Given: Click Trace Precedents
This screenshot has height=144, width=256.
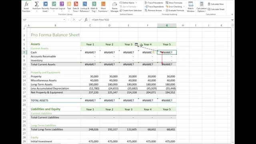Looking at the screenshot, I should pos(154,3).
